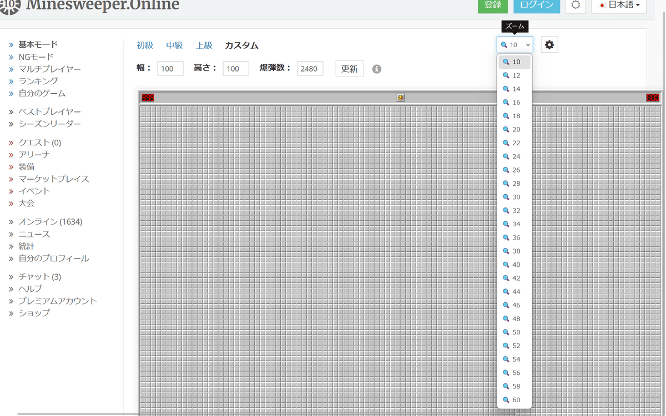This screenshot has width=666, height=416.
Task: Click the info icon beside 更新 button
Action: click(x=376, y=69)
